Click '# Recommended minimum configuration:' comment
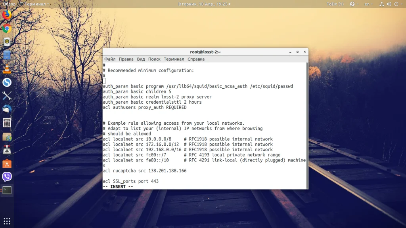Screen dimensions: 406x228 click(x=148, y=70)
